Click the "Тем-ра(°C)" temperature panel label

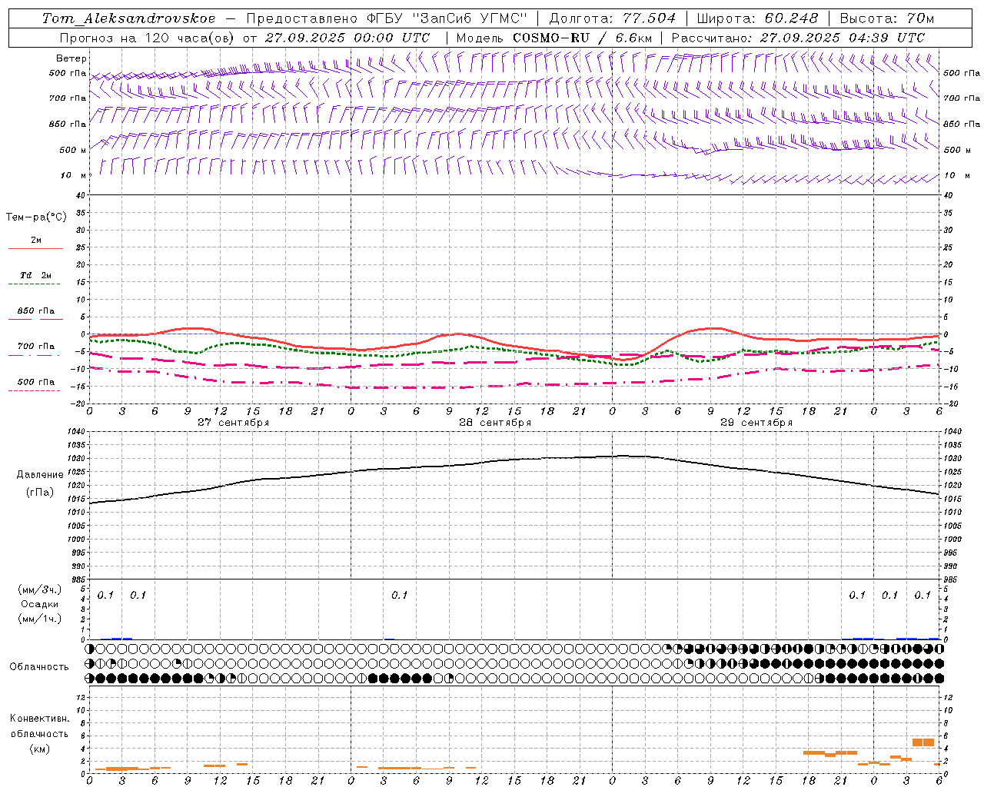point(36,218)
